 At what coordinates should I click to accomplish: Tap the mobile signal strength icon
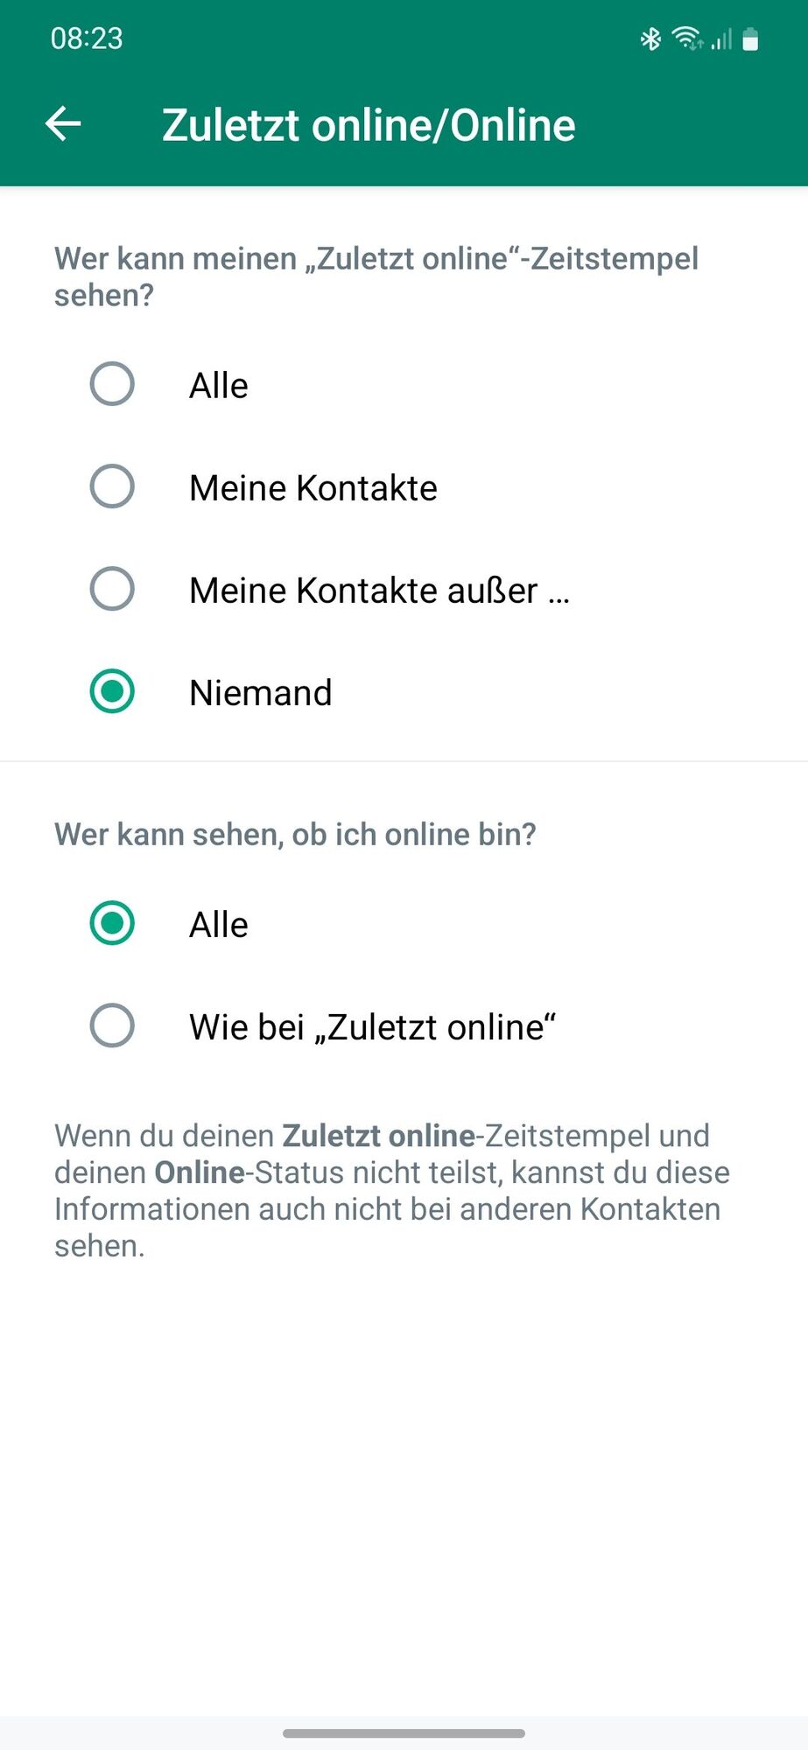(x=721, y=38)
